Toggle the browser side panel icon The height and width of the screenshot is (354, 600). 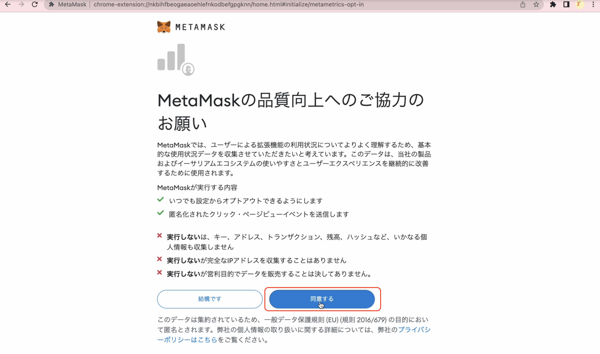pyautogui.click(x=566, y=4)
